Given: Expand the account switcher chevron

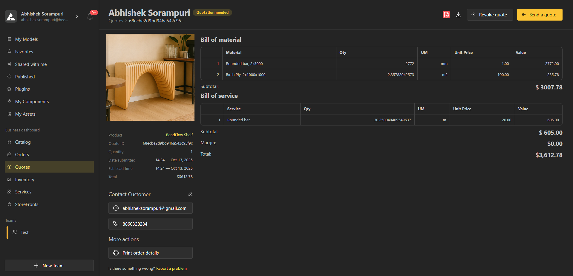Looking at the screenshot, I should point(77,16).
